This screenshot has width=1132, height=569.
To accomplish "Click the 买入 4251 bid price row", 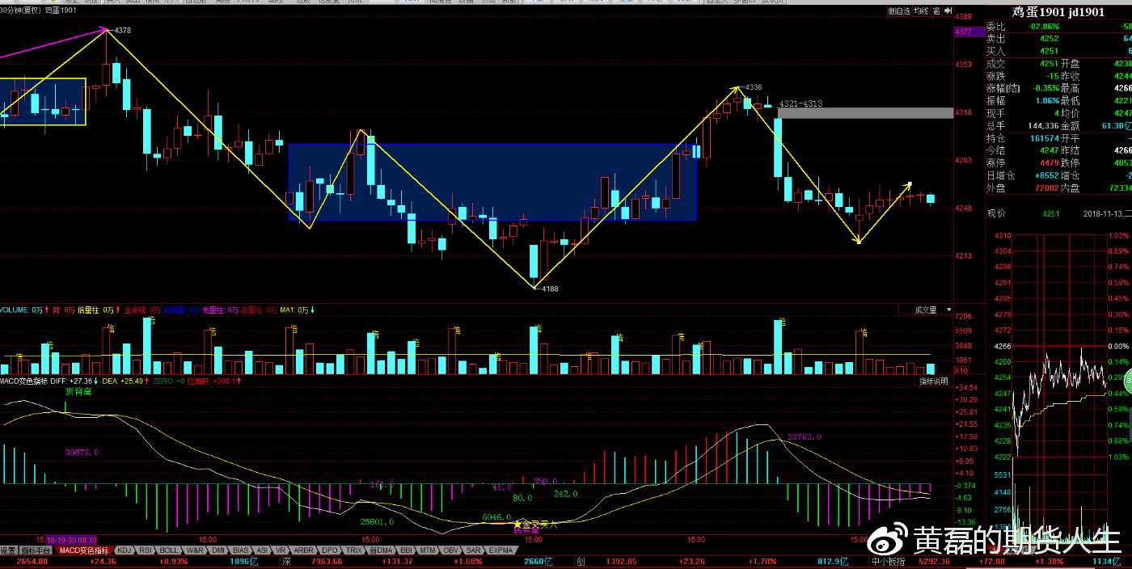I will (1058, 51).
